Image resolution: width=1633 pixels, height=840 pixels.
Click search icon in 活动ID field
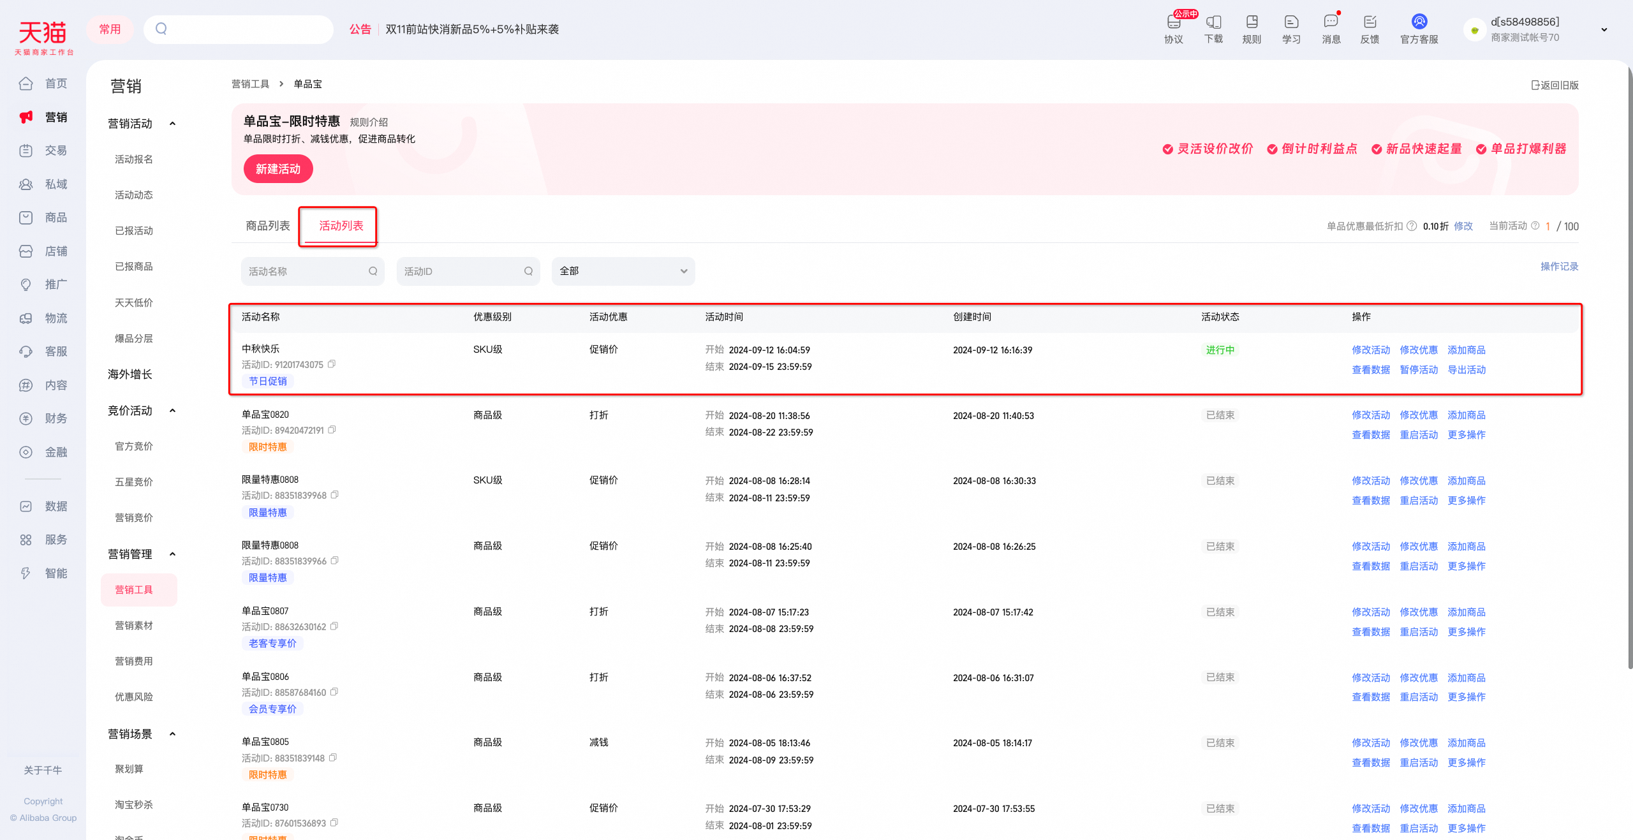point(528,271)
